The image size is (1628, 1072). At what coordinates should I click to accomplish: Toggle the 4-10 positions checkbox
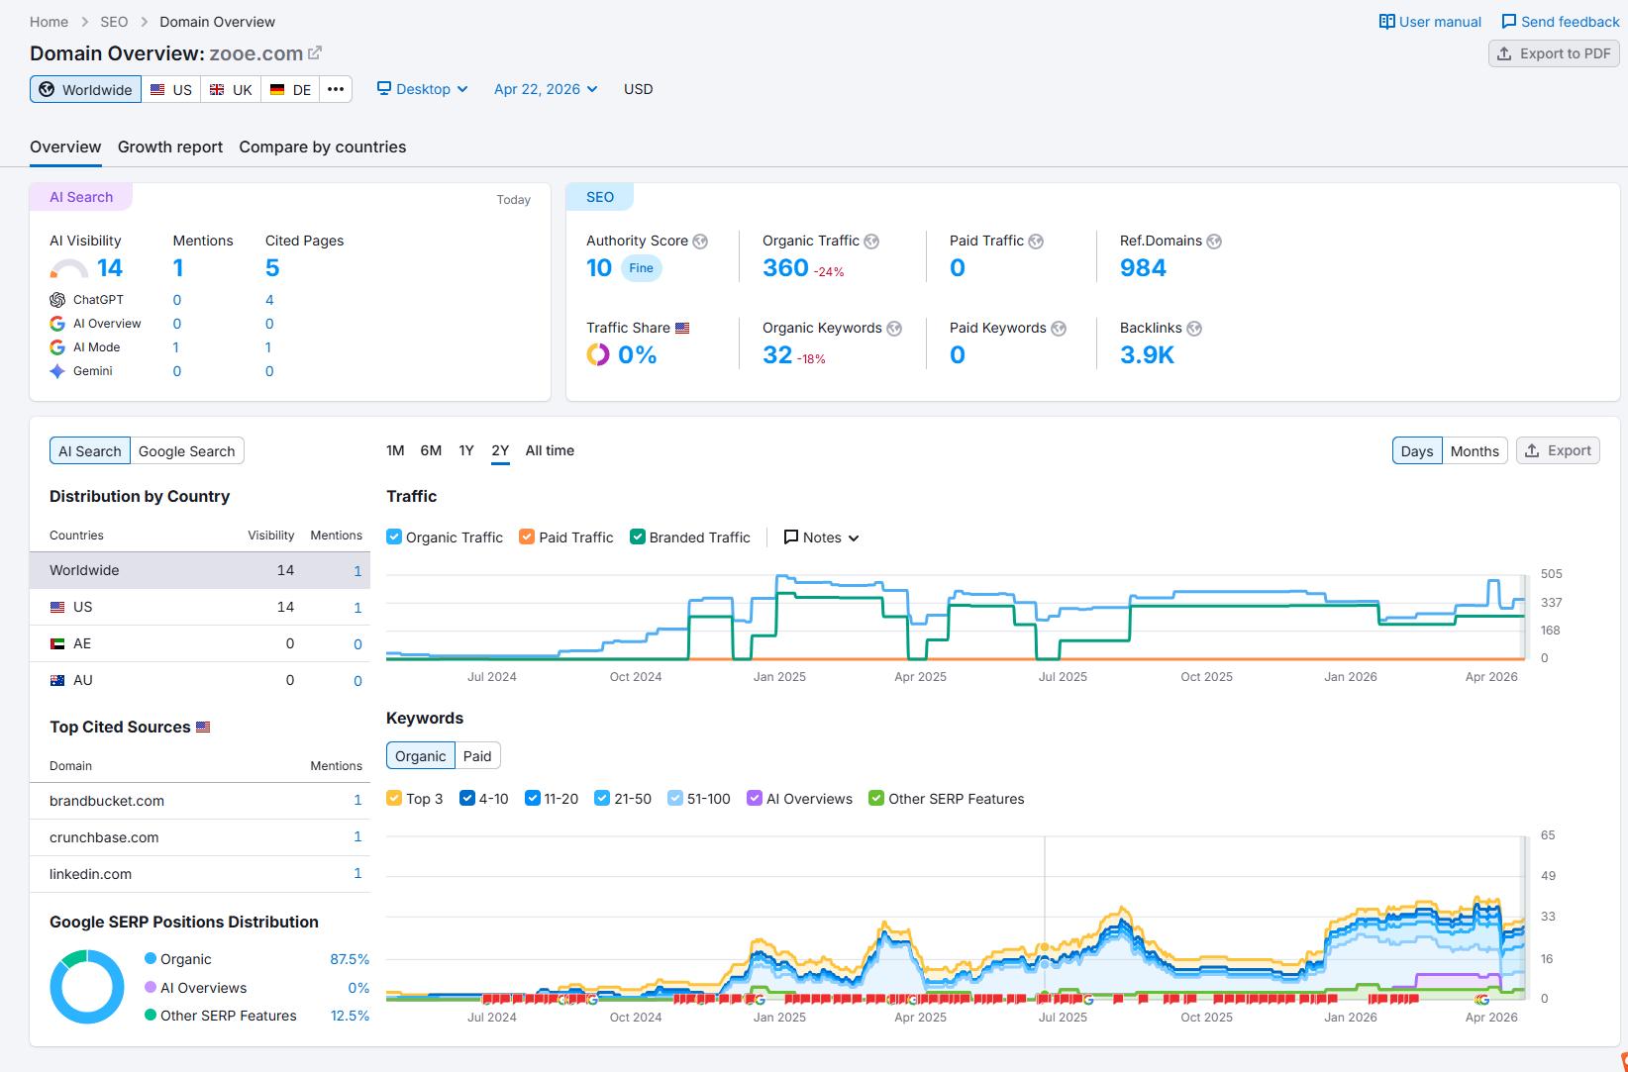[x=467, y=798]
